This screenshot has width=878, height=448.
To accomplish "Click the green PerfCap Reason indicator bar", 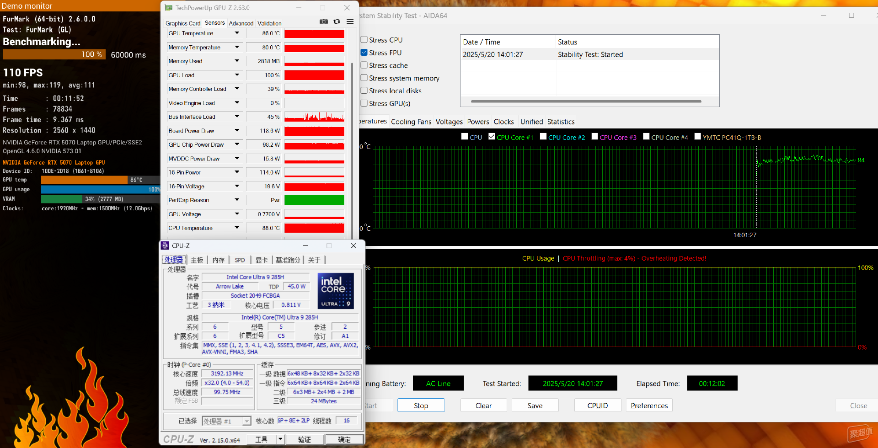I will pyautogui.click(x=314, y=200).
